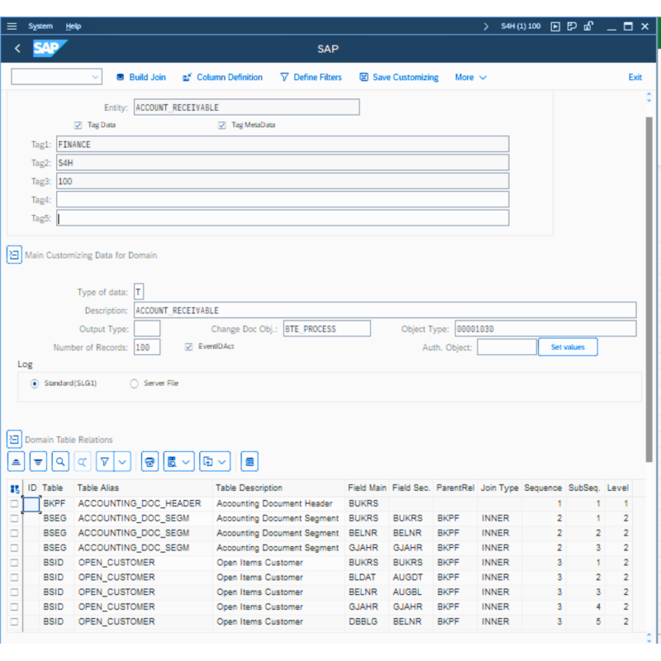Click the Build Join button

[140, 77]
